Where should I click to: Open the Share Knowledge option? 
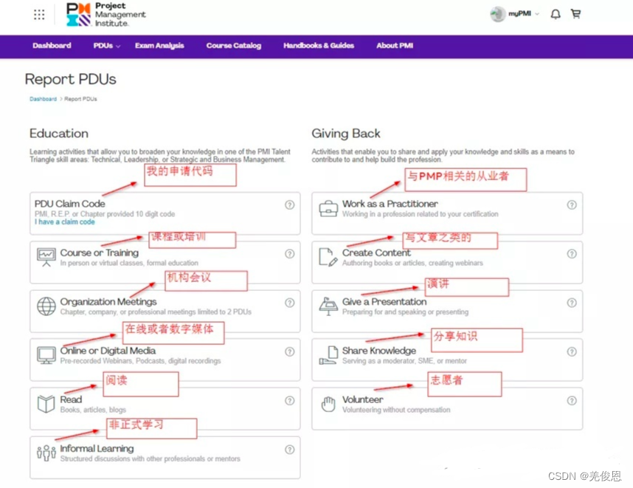(x=447, y=360)
